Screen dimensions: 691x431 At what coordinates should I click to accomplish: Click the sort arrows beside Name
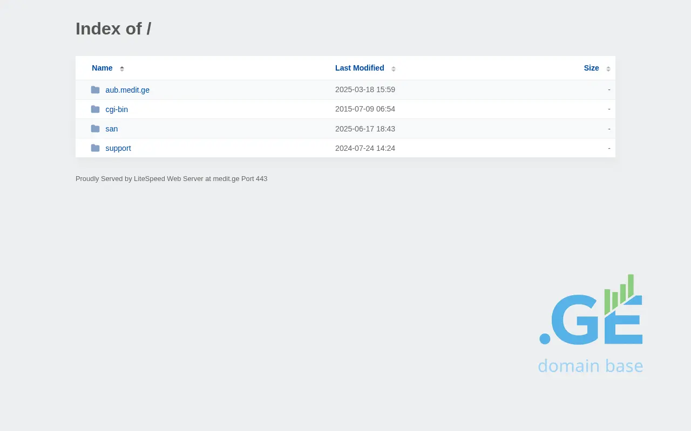click(x=122, y=68)
